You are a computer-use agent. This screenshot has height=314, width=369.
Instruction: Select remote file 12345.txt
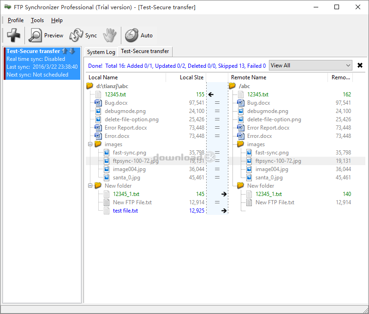[258, 95]
